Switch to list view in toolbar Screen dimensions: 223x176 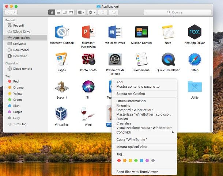click(58, 12)
